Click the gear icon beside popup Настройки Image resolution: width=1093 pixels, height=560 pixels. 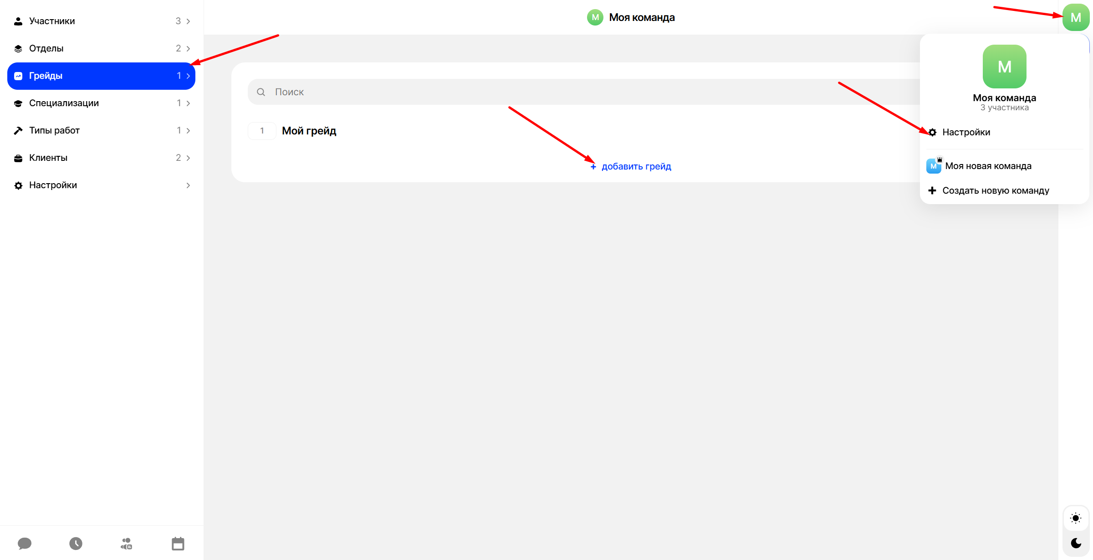933,132
